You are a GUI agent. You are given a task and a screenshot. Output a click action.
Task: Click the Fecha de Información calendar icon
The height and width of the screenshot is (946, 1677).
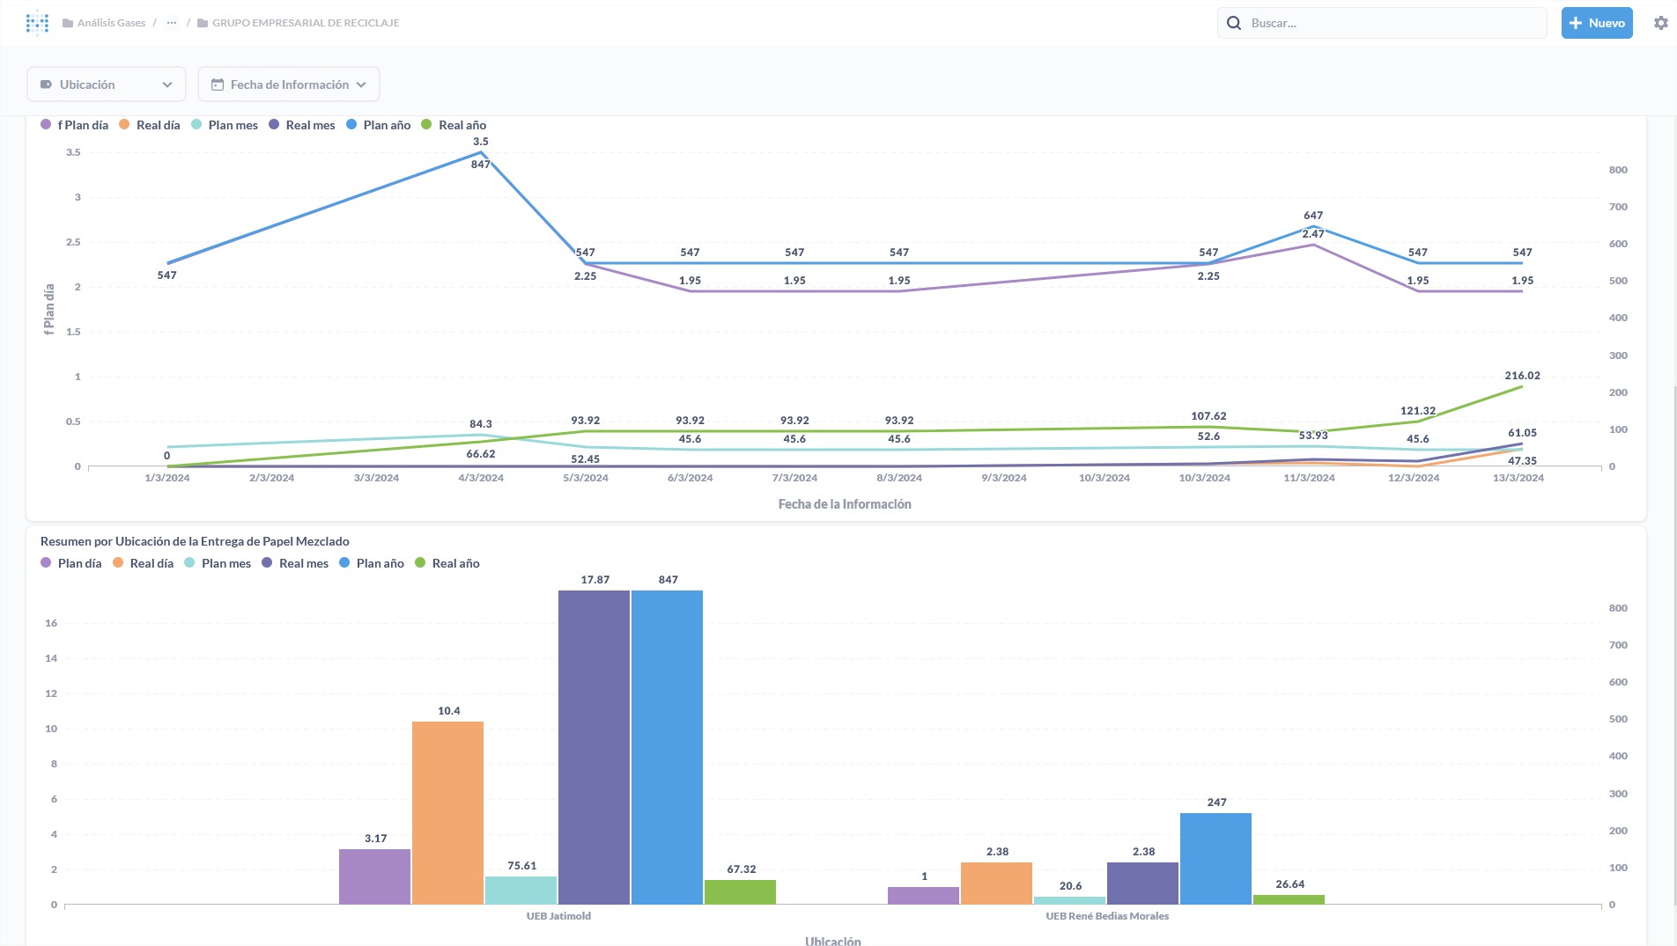(218, 84)
